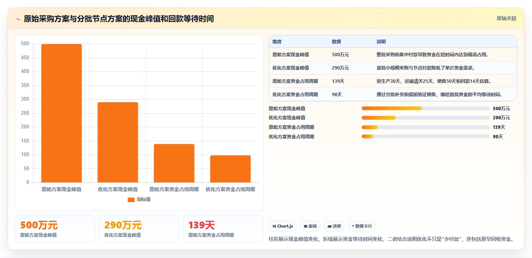Click table cell 优化方案资金占用周期
This screenshot has width=532, height=258.
pos(295,95)
